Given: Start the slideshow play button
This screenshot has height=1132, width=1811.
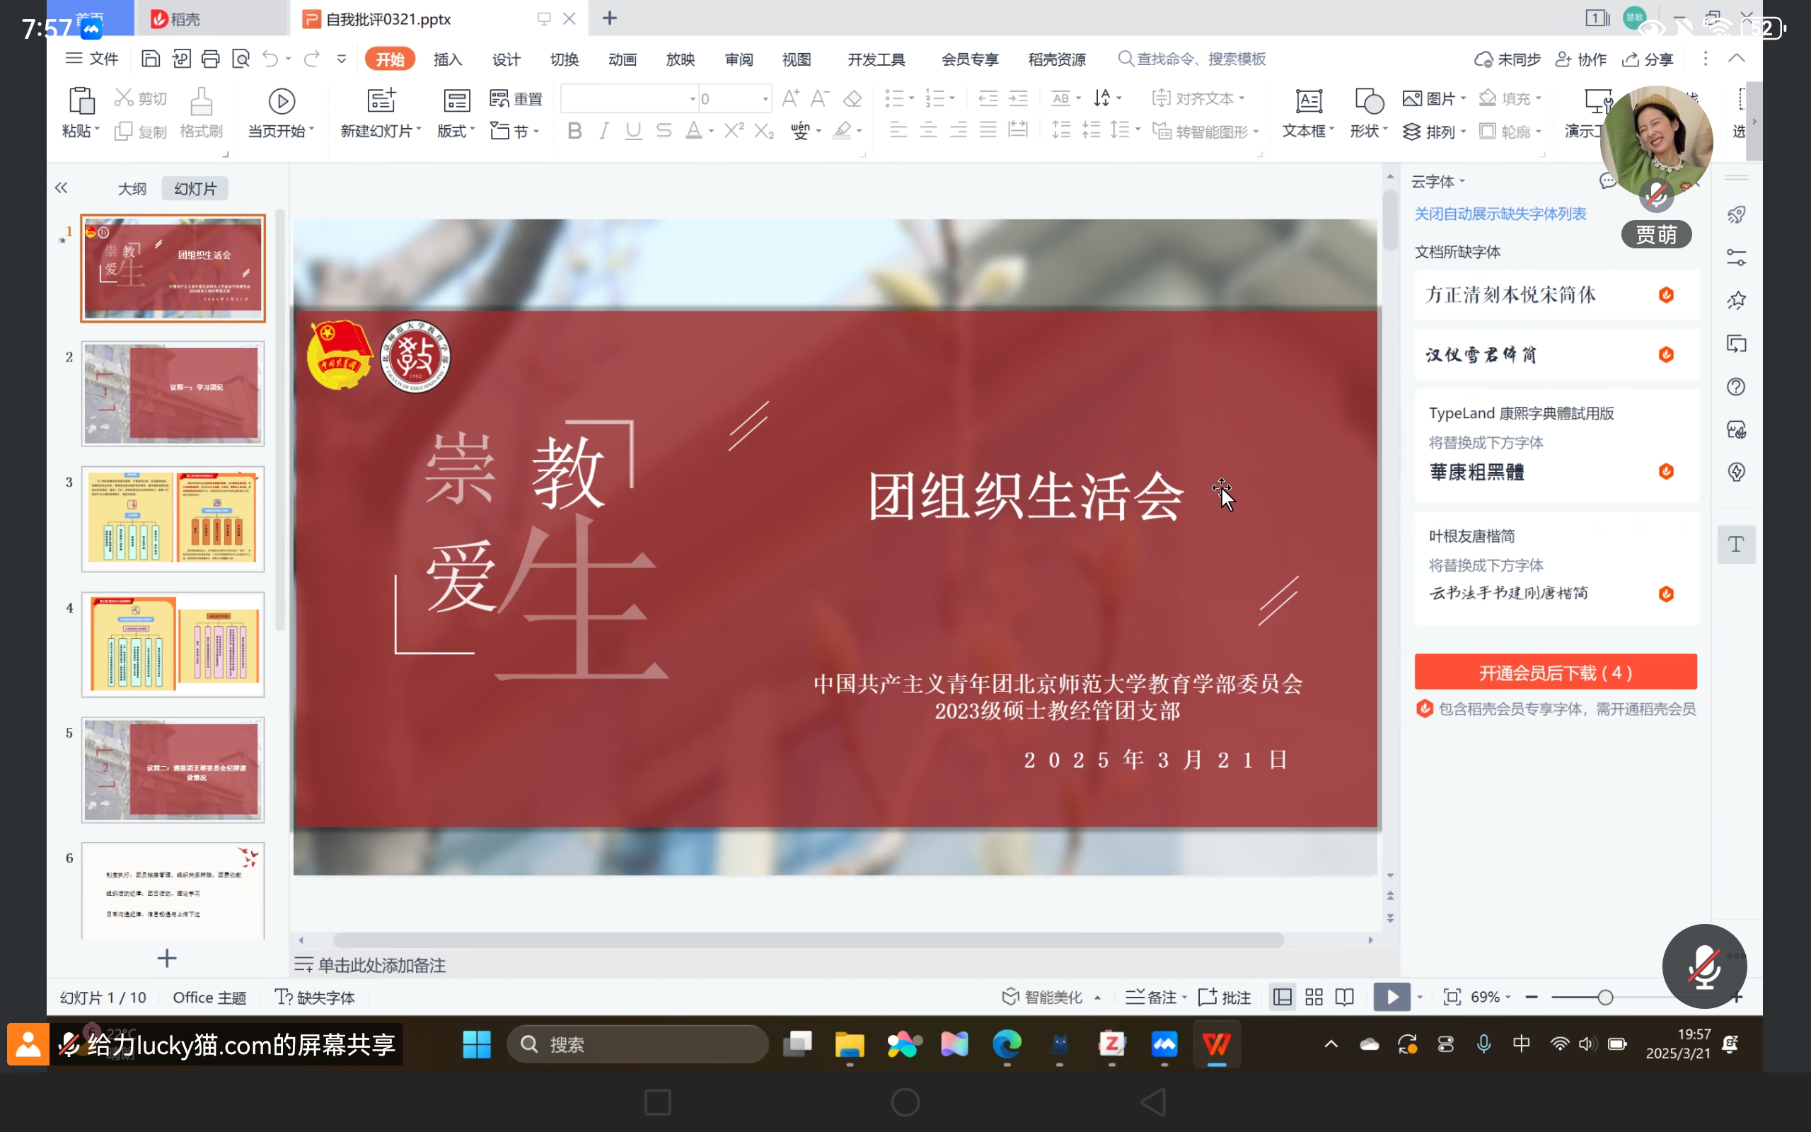Looking at the screenshot, I should coord(1389,996).
